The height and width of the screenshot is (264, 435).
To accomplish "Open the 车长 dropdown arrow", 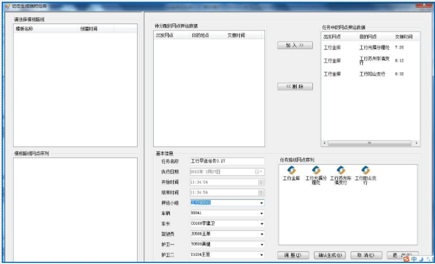I will [x=261, y=224].
